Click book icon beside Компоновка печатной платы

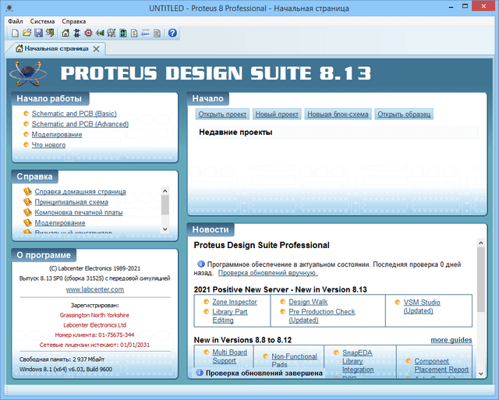(28, 212)
